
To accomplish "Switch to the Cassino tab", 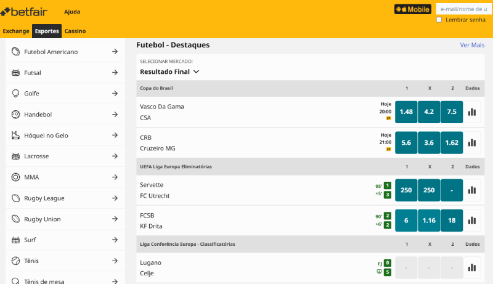I will pos(75,31).
